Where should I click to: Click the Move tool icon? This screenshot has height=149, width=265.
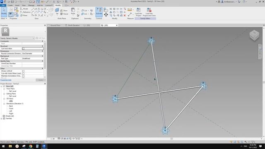(x=106, y=15)
